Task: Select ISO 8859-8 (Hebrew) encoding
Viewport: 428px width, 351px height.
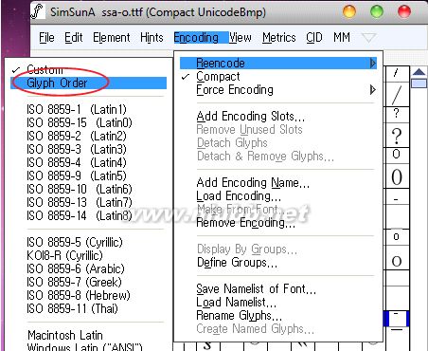Action: [x=79, y=296]
